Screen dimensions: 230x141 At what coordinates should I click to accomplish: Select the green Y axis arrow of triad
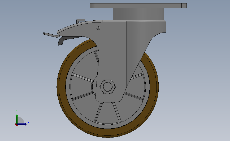(17, 119)
